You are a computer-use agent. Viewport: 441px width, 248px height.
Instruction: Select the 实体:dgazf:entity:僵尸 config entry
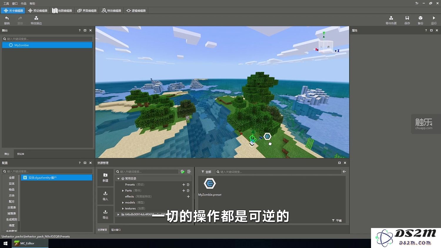pyautogui.click(x=56, y=178)
